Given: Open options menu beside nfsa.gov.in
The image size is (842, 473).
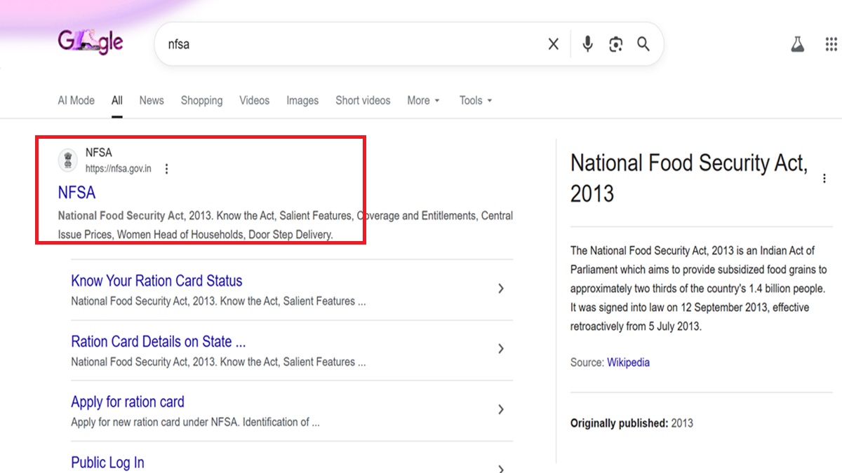Looking at the screenshot, I should pyautogui.click(x=166, y=169).
